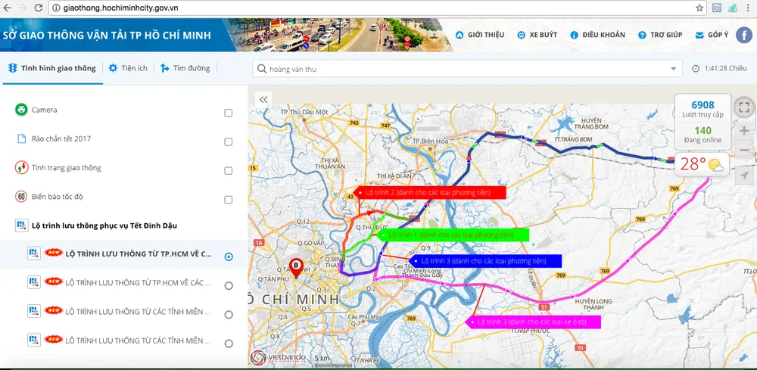Enable the Biển báo tốc độ checkbox
Image resolution: width=757 pixels, height=370 pixels.
point(229,200)
